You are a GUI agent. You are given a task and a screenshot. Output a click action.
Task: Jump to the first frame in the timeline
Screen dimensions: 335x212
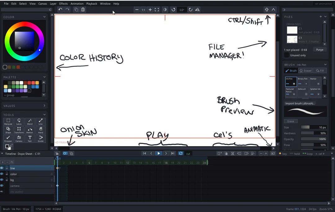[145, 153]
